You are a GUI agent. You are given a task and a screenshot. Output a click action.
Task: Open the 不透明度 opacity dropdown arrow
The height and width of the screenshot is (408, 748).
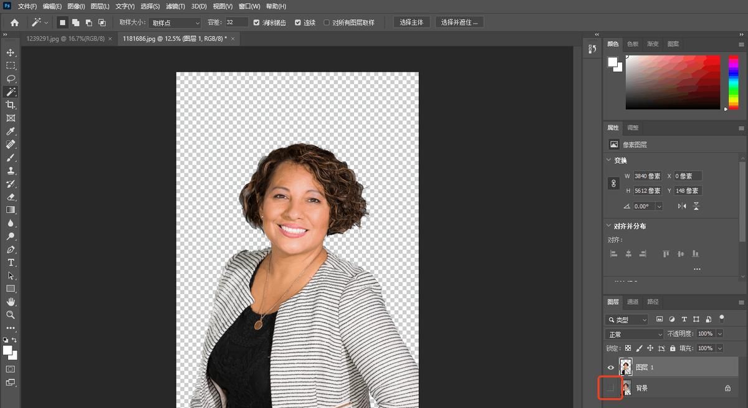(x=719, y=334)
